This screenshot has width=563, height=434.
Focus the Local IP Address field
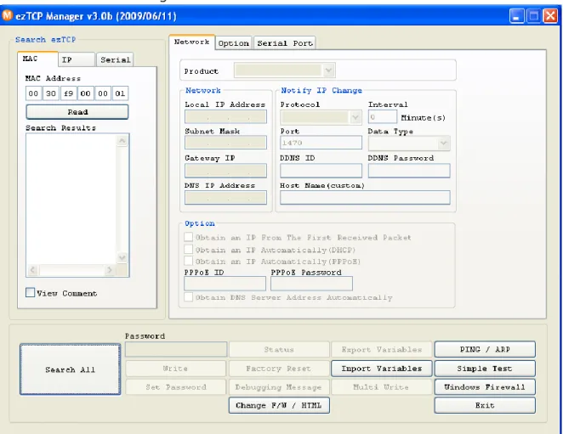coord(225,116)
